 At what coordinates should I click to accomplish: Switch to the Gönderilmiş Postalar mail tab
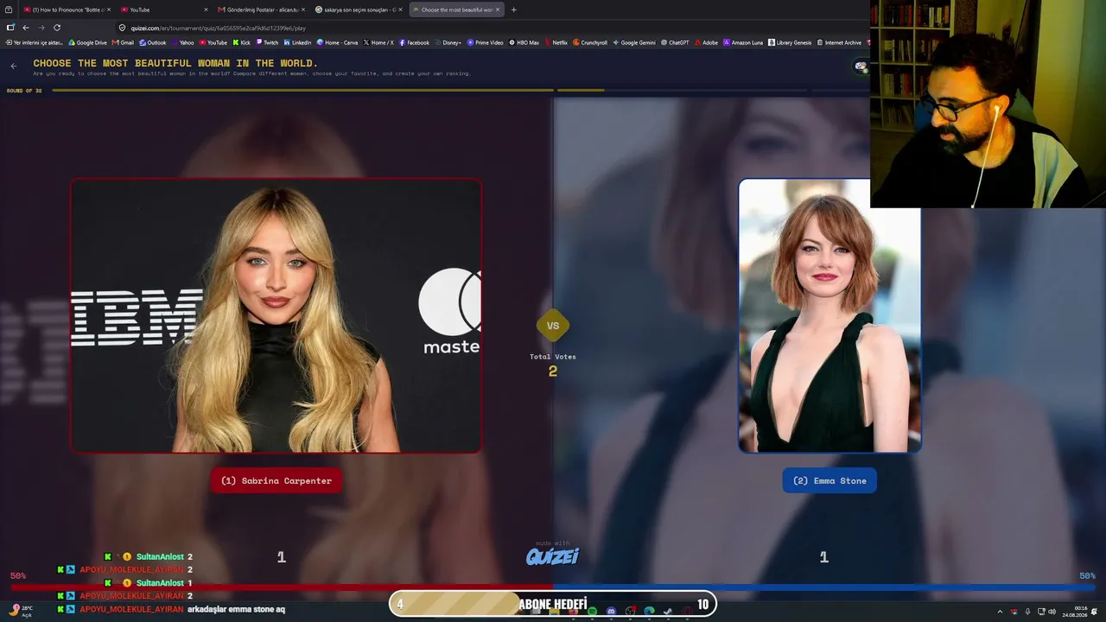click(262, 10)
